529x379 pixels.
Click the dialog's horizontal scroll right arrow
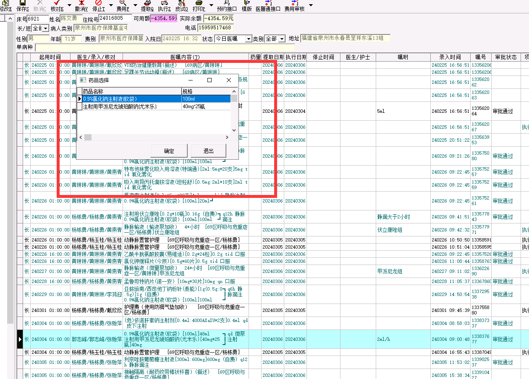[228, 137]
